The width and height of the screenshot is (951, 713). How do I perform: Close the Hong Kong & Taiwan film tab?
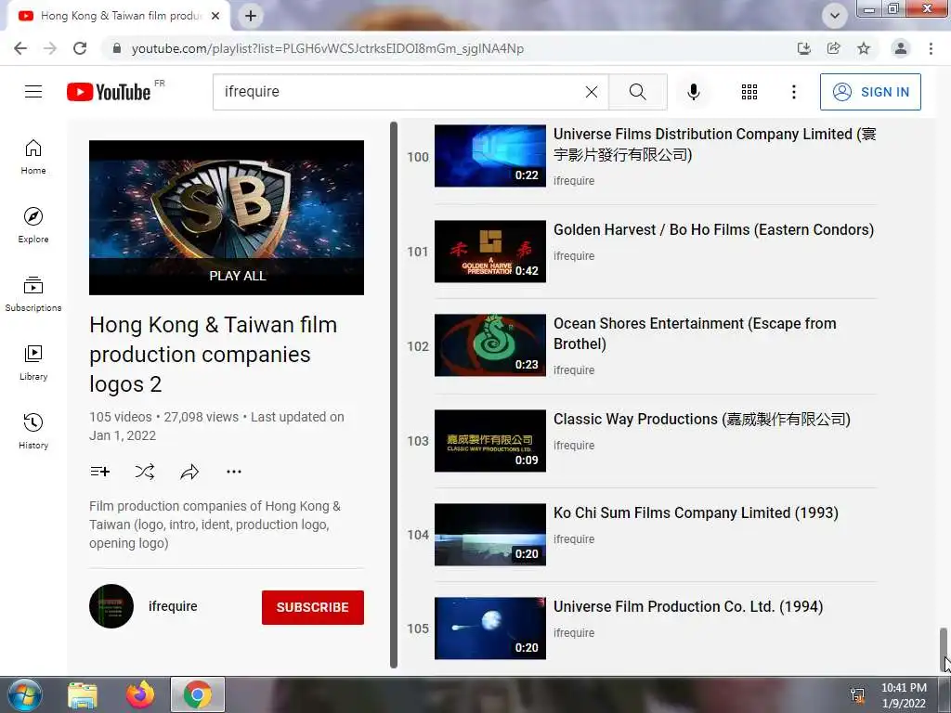pyautogui.click(x=215, y=16)
